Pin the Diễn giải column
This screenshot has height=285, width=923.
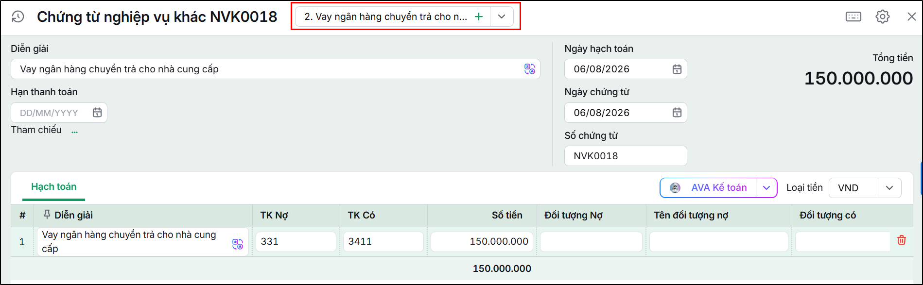(47, 214)
